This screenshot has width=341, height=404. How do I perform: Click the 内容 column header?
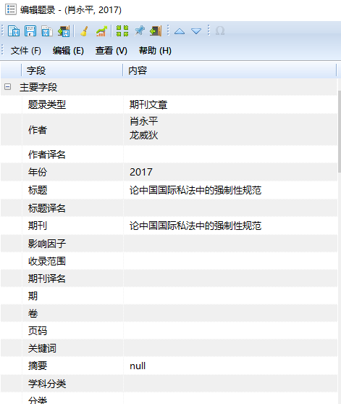point(230,70)
